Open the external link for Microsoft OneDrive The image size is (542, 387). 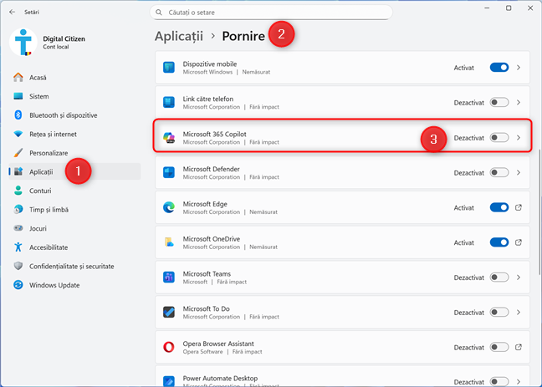click(518, 242)
